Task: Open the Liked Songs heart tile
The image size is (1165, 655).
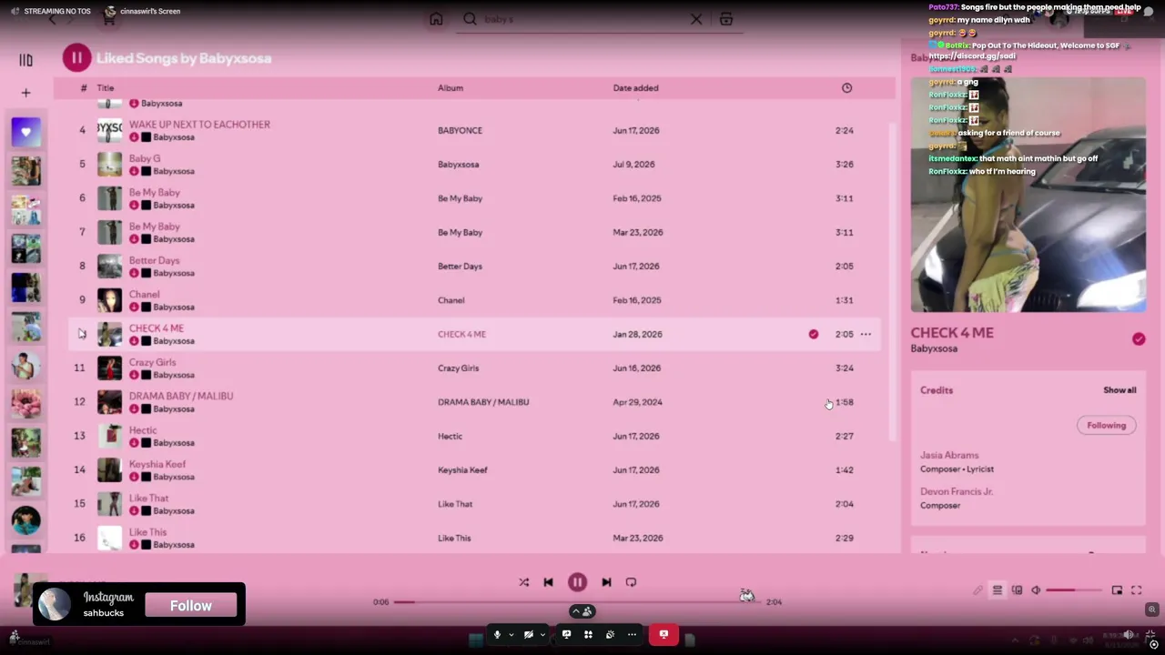Action: click(x=25, y=132)
